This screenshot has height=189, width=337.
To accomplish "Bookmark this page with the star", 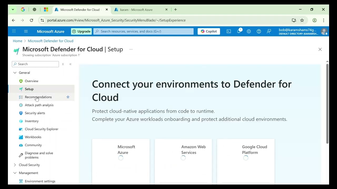I will (302, 20).
